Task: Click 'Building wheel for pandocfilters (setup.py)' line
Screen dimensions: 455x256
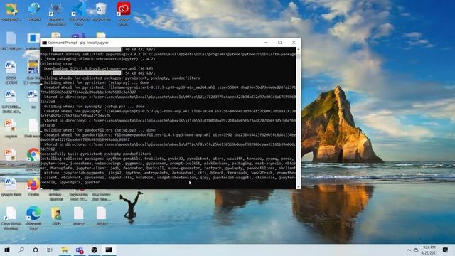Action: (100, 130)
